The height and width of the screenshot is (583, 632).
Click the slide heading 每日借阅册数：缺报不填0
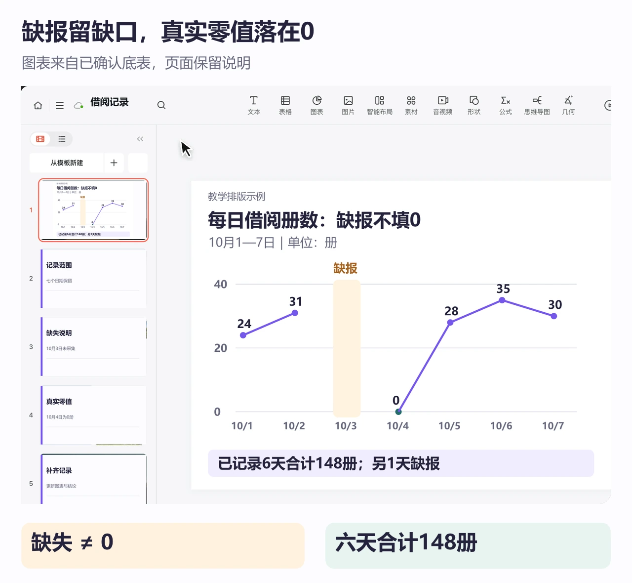tap(314, 220)
